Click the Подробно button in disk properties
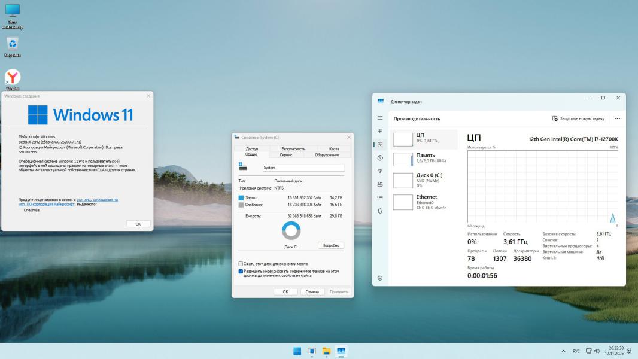 pos(330,245)
